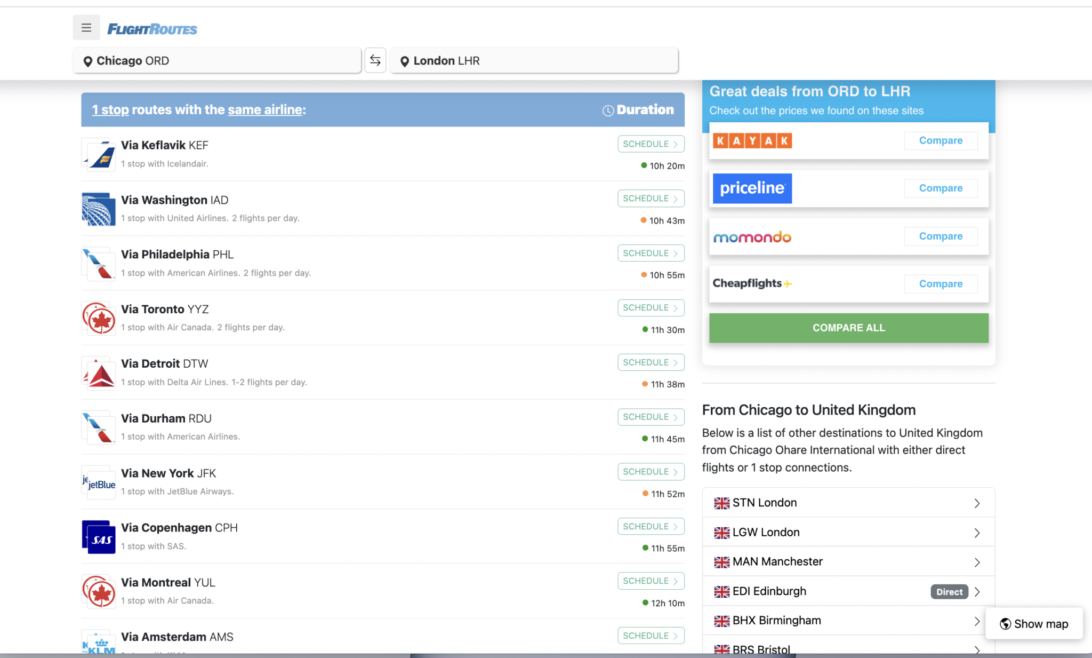The image size is (1092, 658).
Task: Edit the Chicago ORD origin field
Action: [217, 61]
